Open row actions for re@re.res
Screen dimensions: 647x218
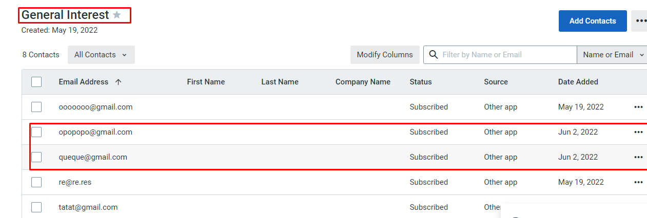[638, 182]
